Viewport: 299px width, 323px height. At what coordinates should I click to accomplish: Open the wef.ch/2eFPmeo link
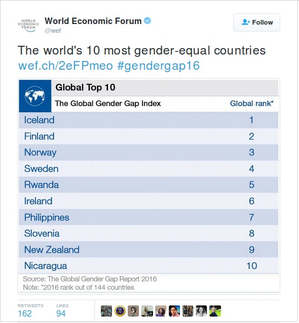(66, 66)
